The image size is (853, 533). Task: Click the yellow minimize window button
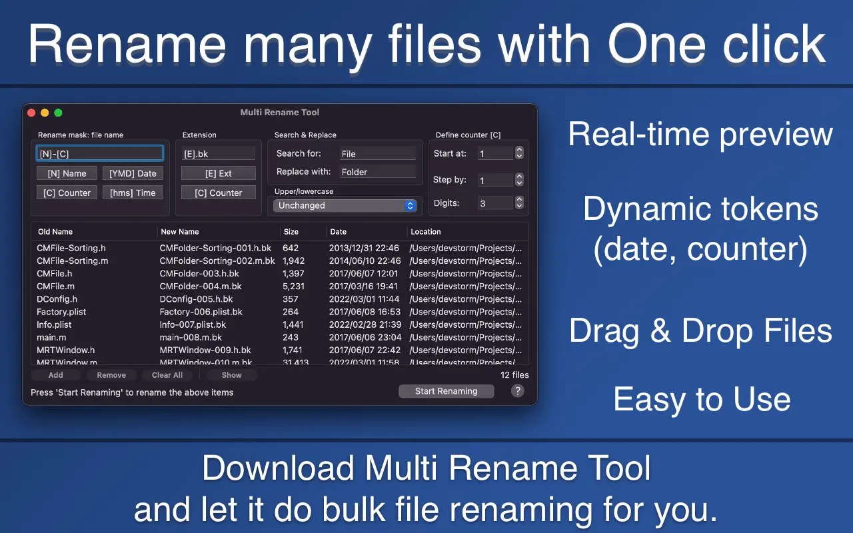[45, 113]
